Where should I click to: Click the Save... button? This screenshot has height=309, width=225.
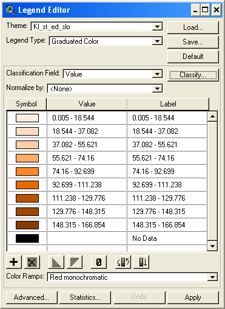(x=193, y=42)
